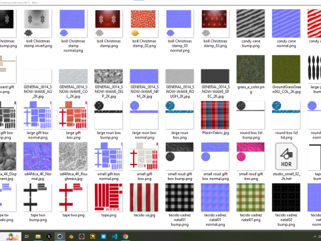Select boll Christmas stamp normal.png thumbnail
This screenshot has height=241, width=321.
(73, 23)
